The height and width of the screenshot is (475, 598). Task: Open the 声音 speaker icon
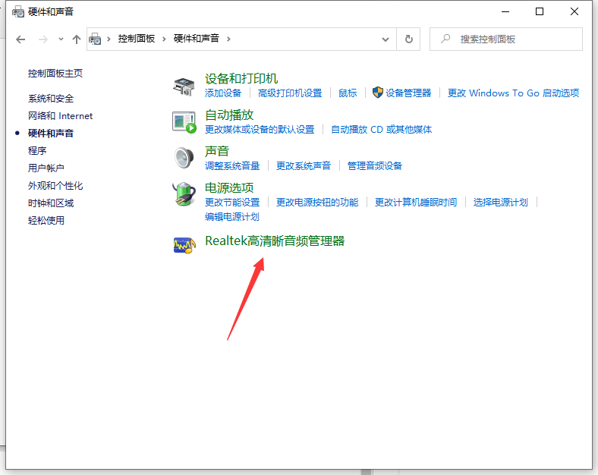[184, 158]
